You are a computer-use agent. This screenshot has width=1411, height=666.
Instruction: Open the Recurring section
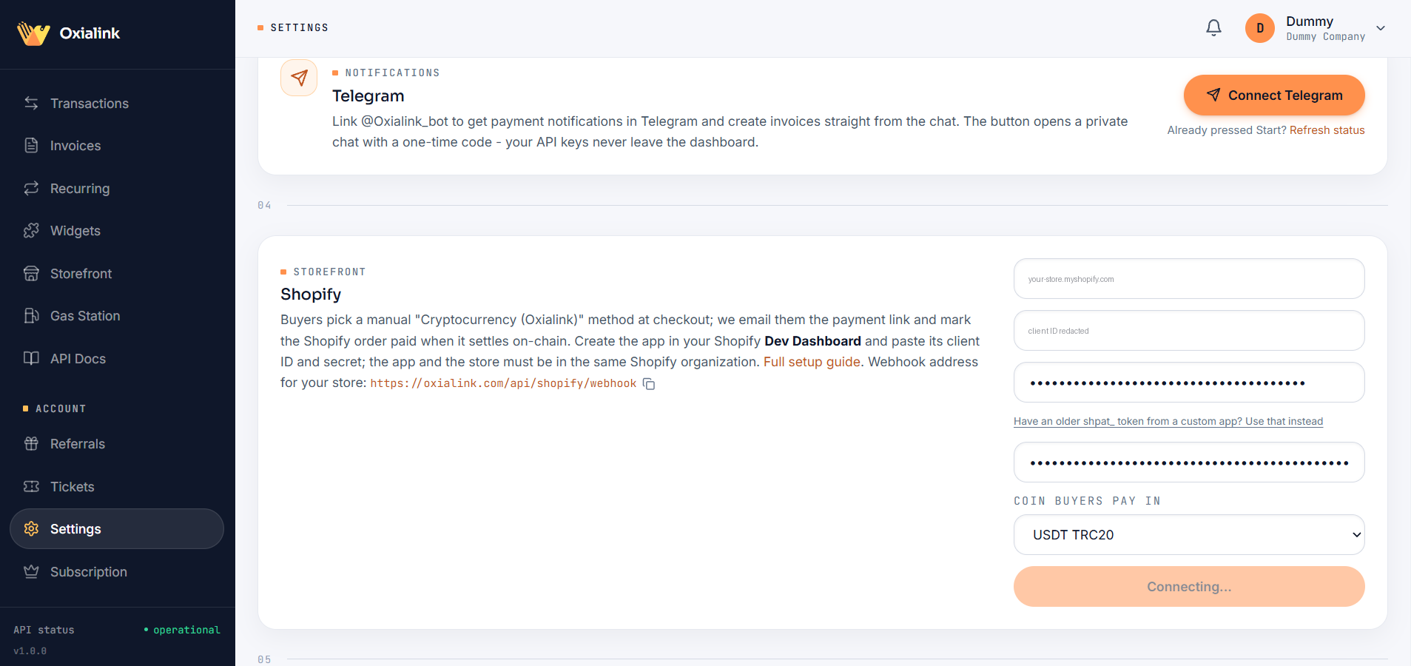(x=117, y=189)
